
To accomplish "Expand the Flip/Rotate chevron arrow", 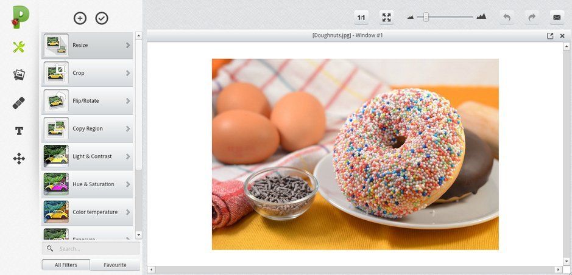I will coord(128,101).
